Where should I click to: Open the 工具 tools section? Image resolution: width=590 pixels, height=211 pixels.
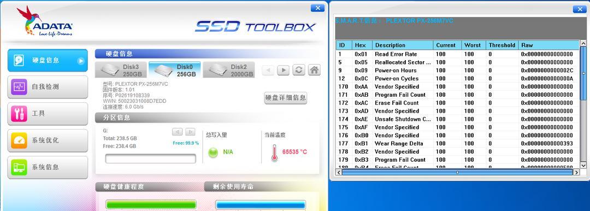point(48,113)
